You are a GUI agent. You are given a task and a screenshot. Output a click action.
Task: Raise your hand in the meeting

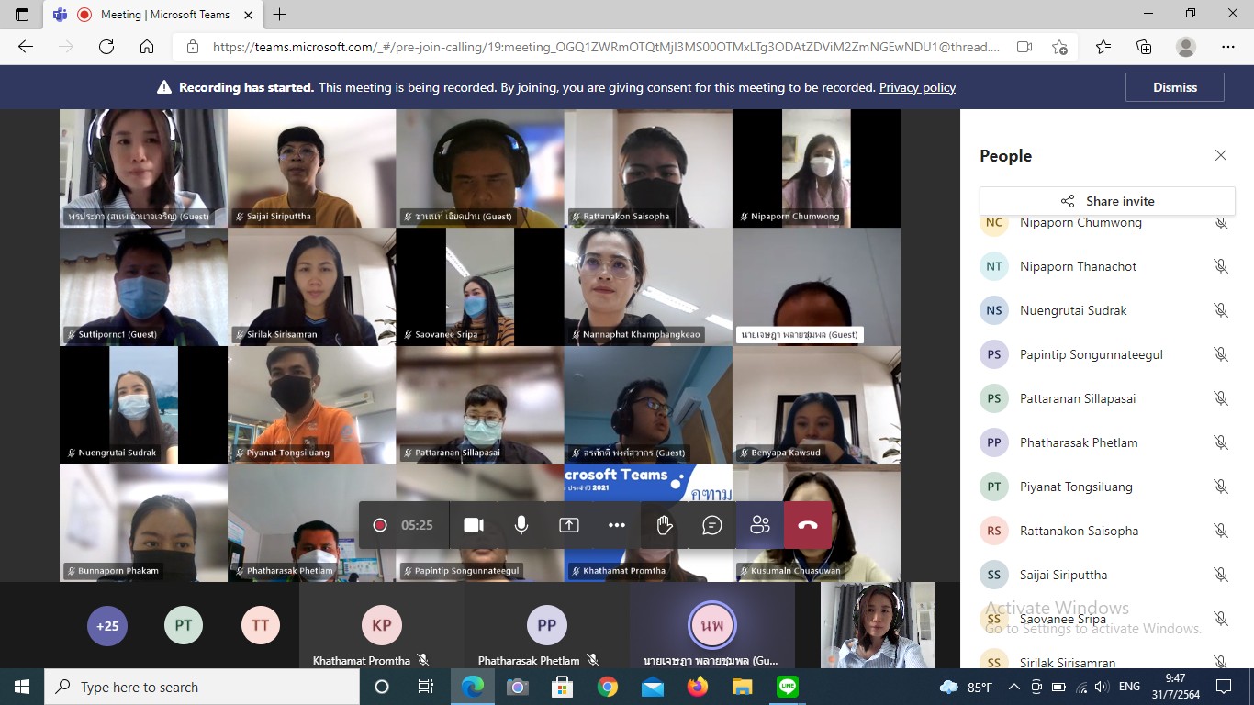665,525
